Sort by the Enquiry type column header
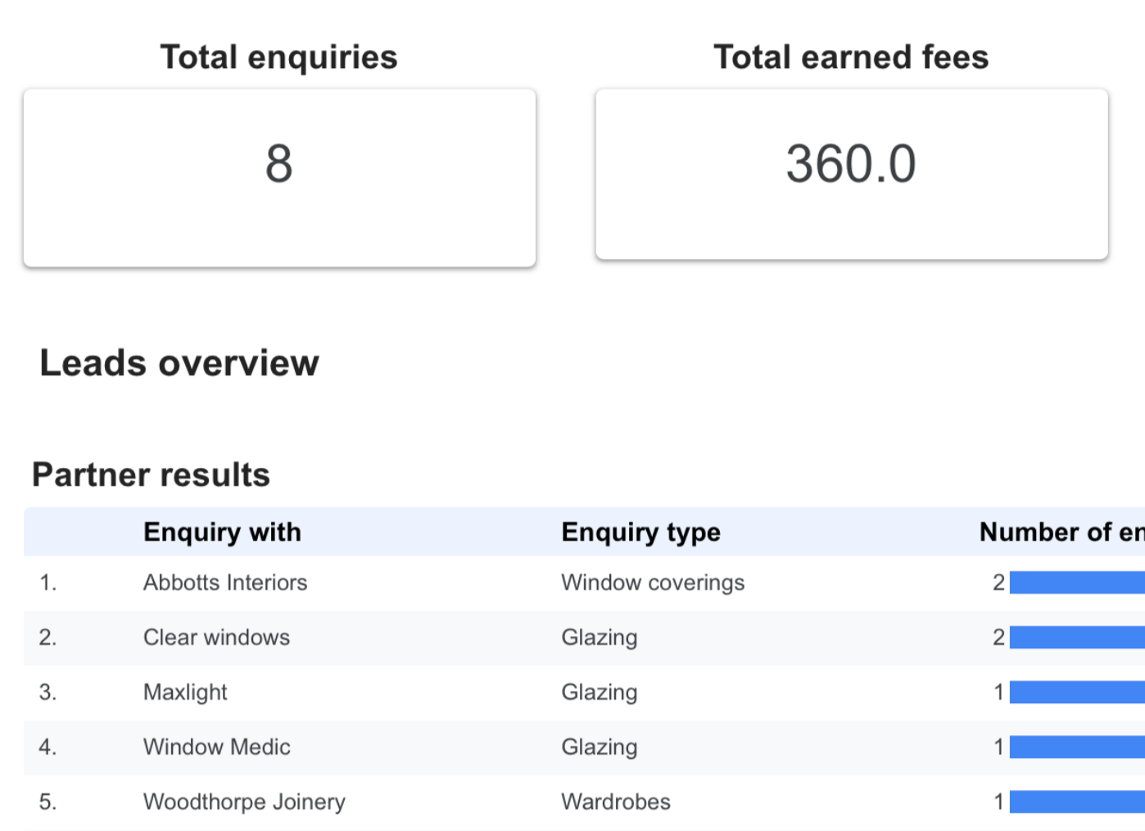1145x831 pixels. [x=640, y=533]
